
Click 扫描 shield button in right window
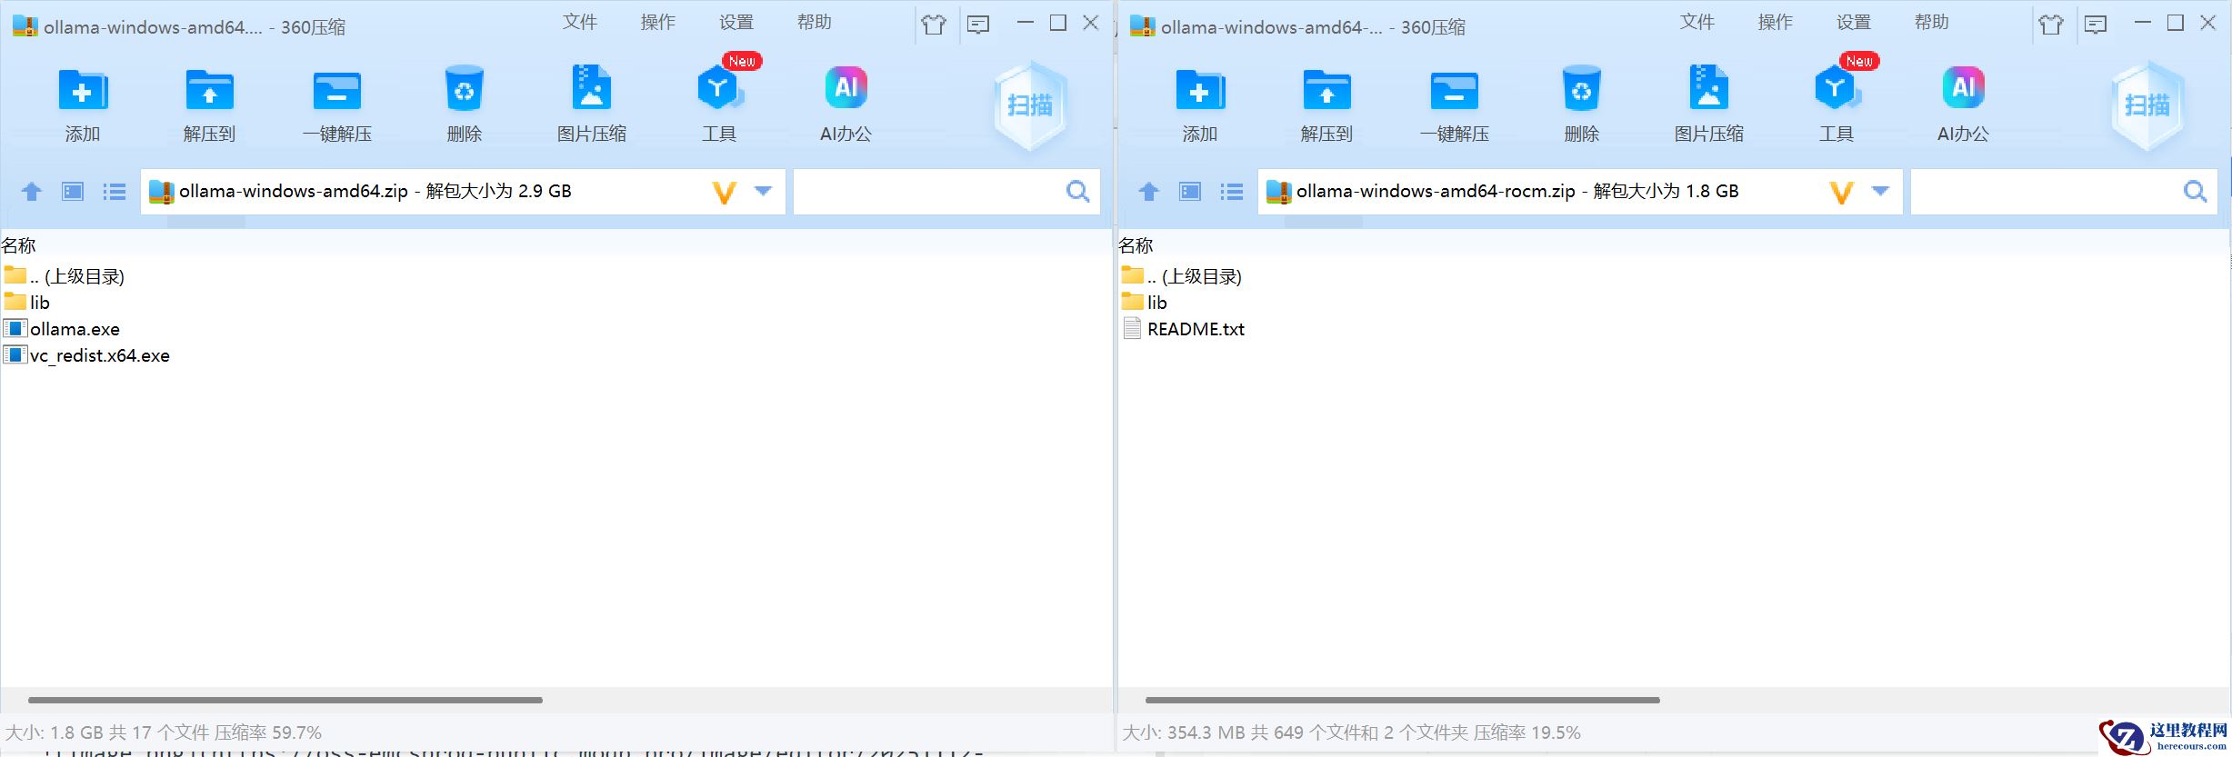[x=2147, y=105]
